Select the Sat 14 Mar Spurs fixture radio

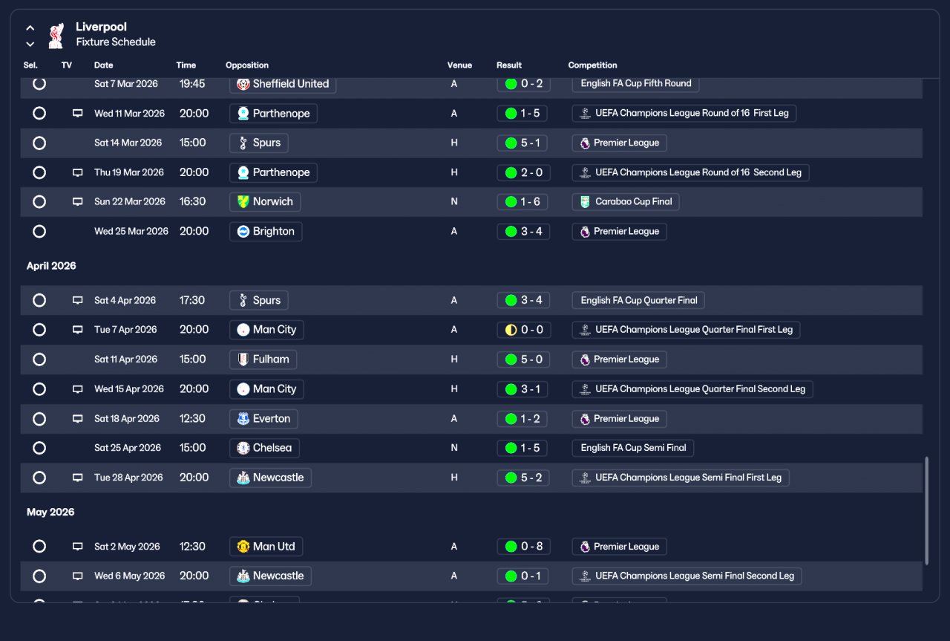click(x=39, y=143)
